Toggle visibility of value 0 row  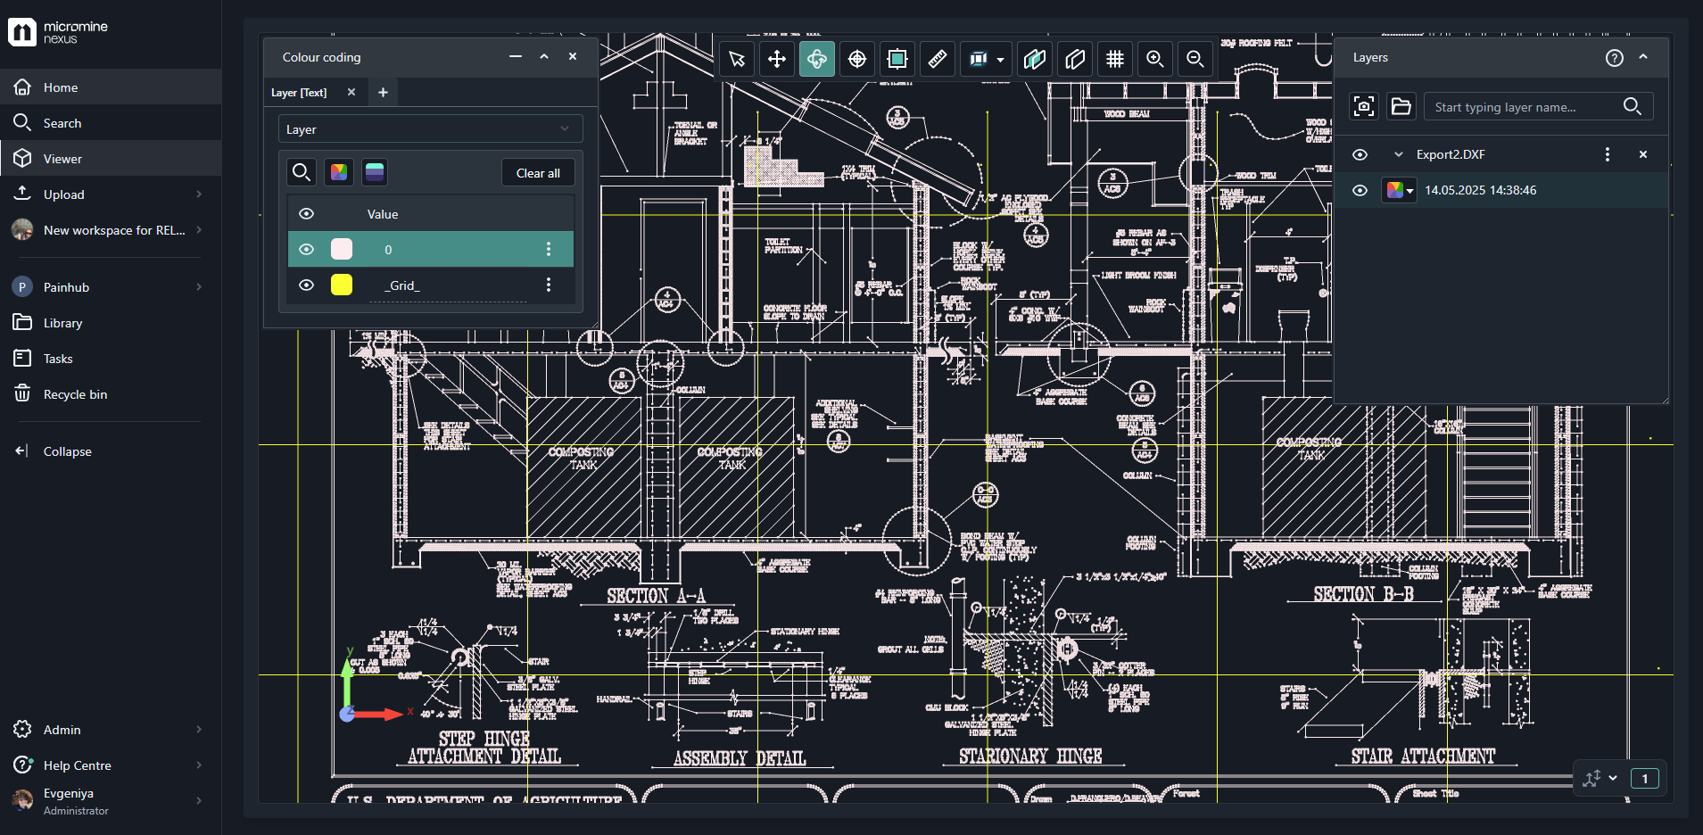306,250
